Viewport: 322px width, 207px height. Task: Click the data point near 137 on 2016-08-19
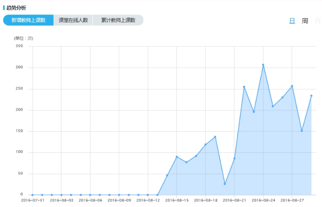coord(215,137)
